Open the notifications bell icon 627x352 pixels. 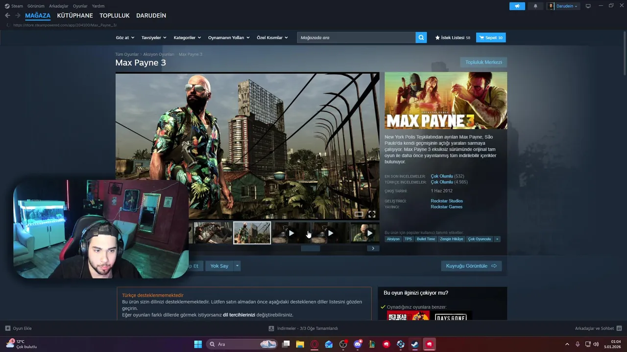(535, 6)
